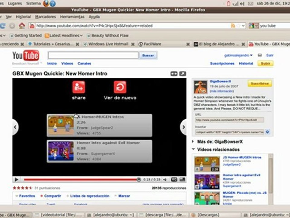The width and height of the screenshot is (290, 218).
Task: Click the Insertar embed code field
Action: click(229, 132)
